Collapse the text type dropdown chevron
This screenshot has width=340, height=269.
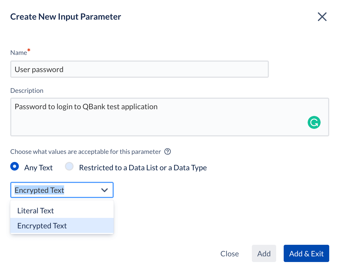pyautogui.click(x=105, y=190)
